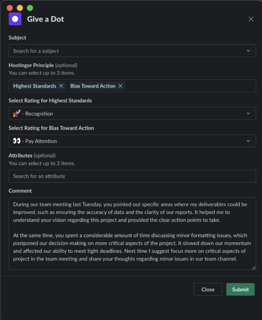The image size is (262, 320).
Task: Click the Search for a subject field
Action: (x=124, y=51)
